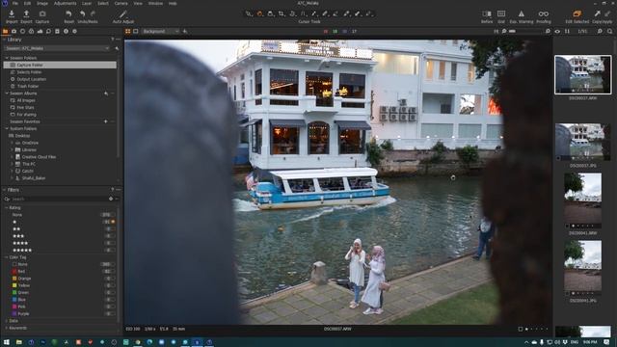Select the Capture camera tool tab
The image size is (617, 347).
tap(13, 31)
